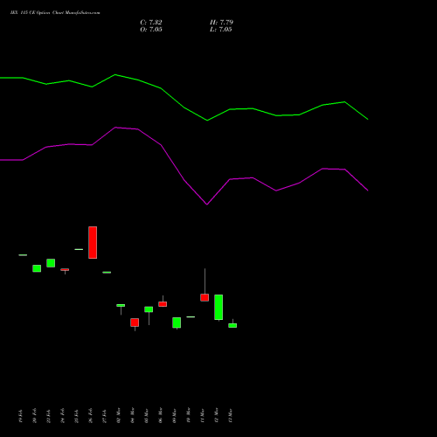
Task: Select the 19 Feb date label
Action: (20, 416)
